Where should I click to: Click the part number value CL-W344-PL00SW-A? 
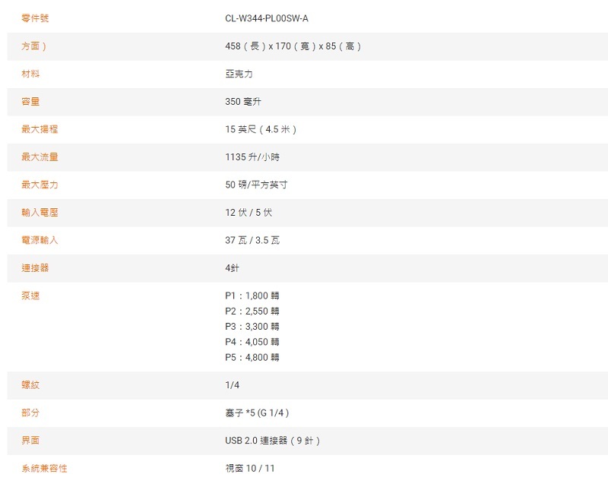coord(267,18)
